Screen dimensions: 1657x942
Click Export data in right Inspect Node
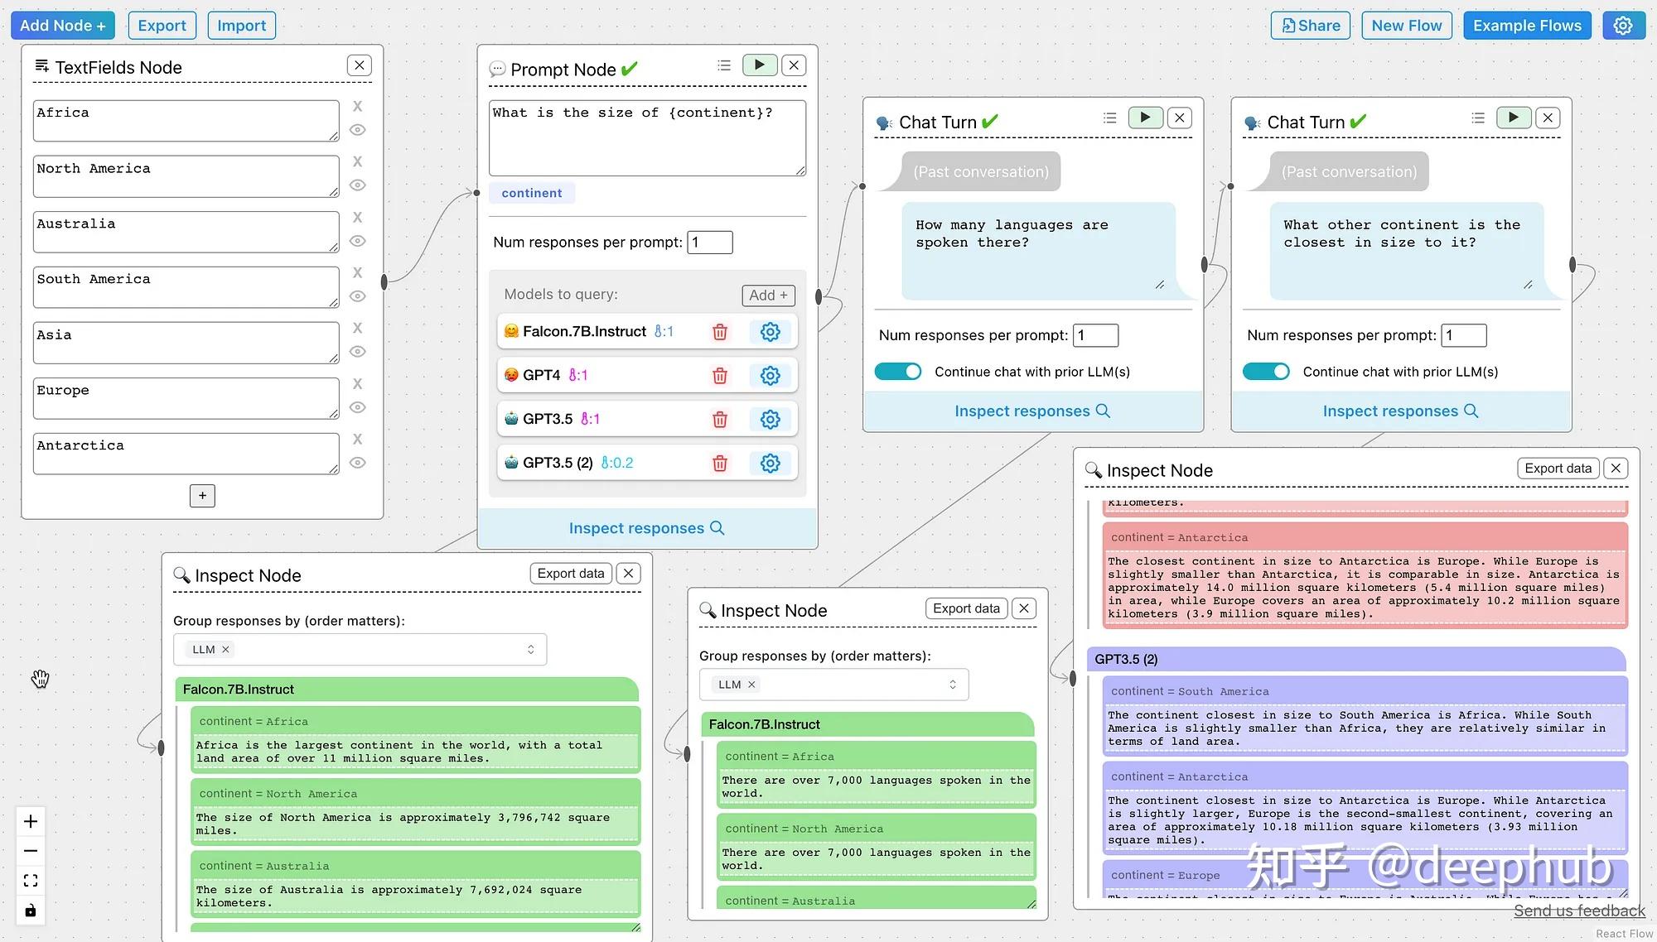tap(1558, 469)
